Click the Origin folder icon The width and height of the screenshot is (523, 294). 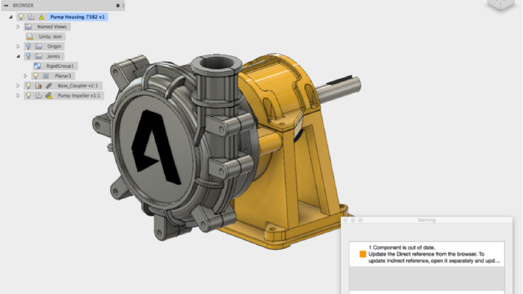coord(39,46)
